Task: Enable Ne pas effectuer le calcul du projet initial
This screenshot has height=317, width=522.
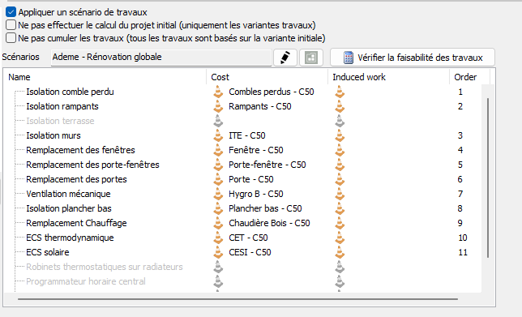Action: point(11,25)
